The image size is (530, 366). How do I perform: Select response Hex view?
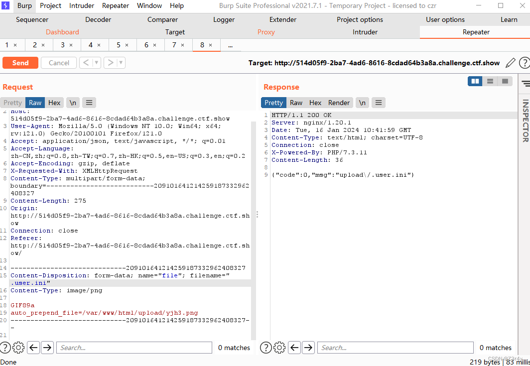point(315,103)
